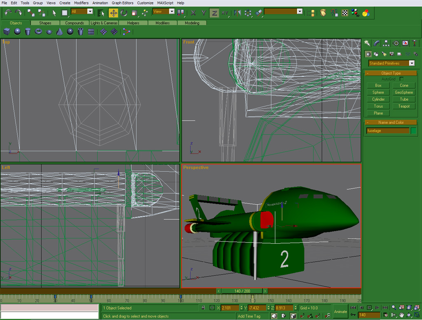
Task: Click the Cylinder button
Action: click(x=378, y=99)
